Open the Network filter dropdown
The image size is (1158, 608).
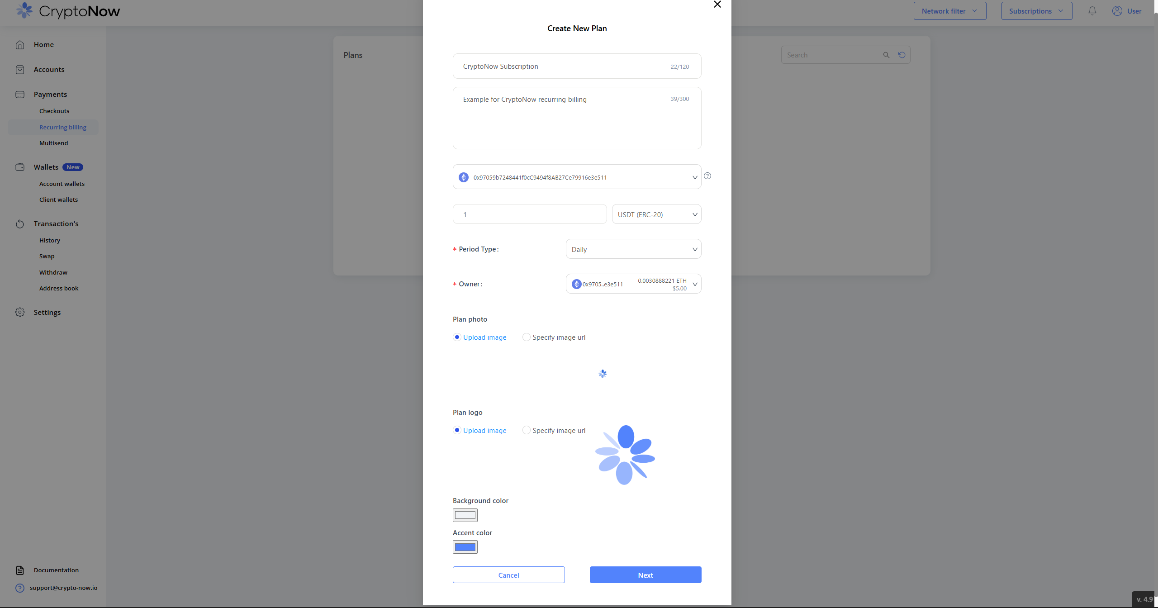950,11
